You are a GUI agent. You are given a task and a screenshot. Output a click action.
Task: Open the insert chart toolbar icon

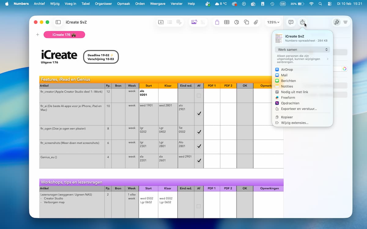(x=236, y=22)
